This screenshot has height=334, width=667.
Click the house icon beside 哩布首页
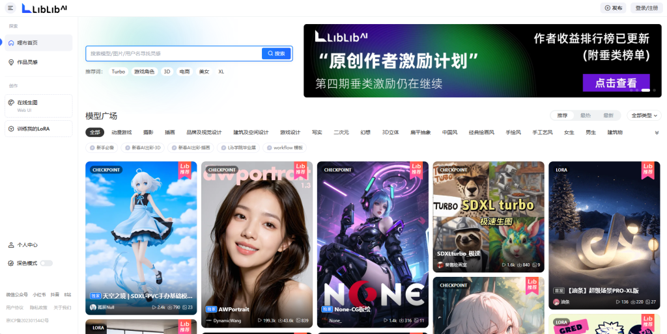11,43
